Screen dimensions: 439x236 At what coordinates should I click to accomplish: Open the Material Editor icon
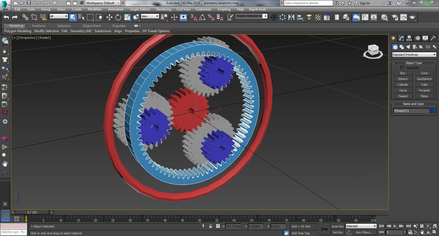pos(384,17)
